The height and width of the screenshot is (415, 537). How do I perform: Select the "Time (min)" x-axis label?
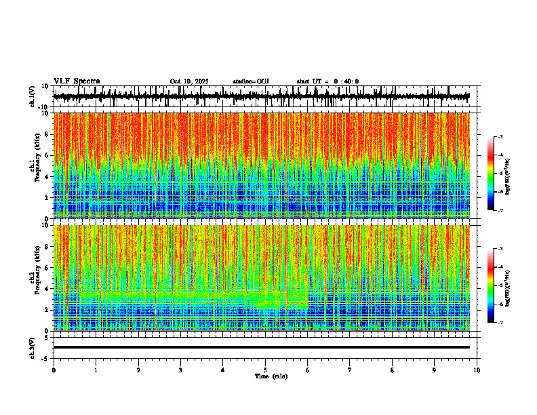point(271,376)
